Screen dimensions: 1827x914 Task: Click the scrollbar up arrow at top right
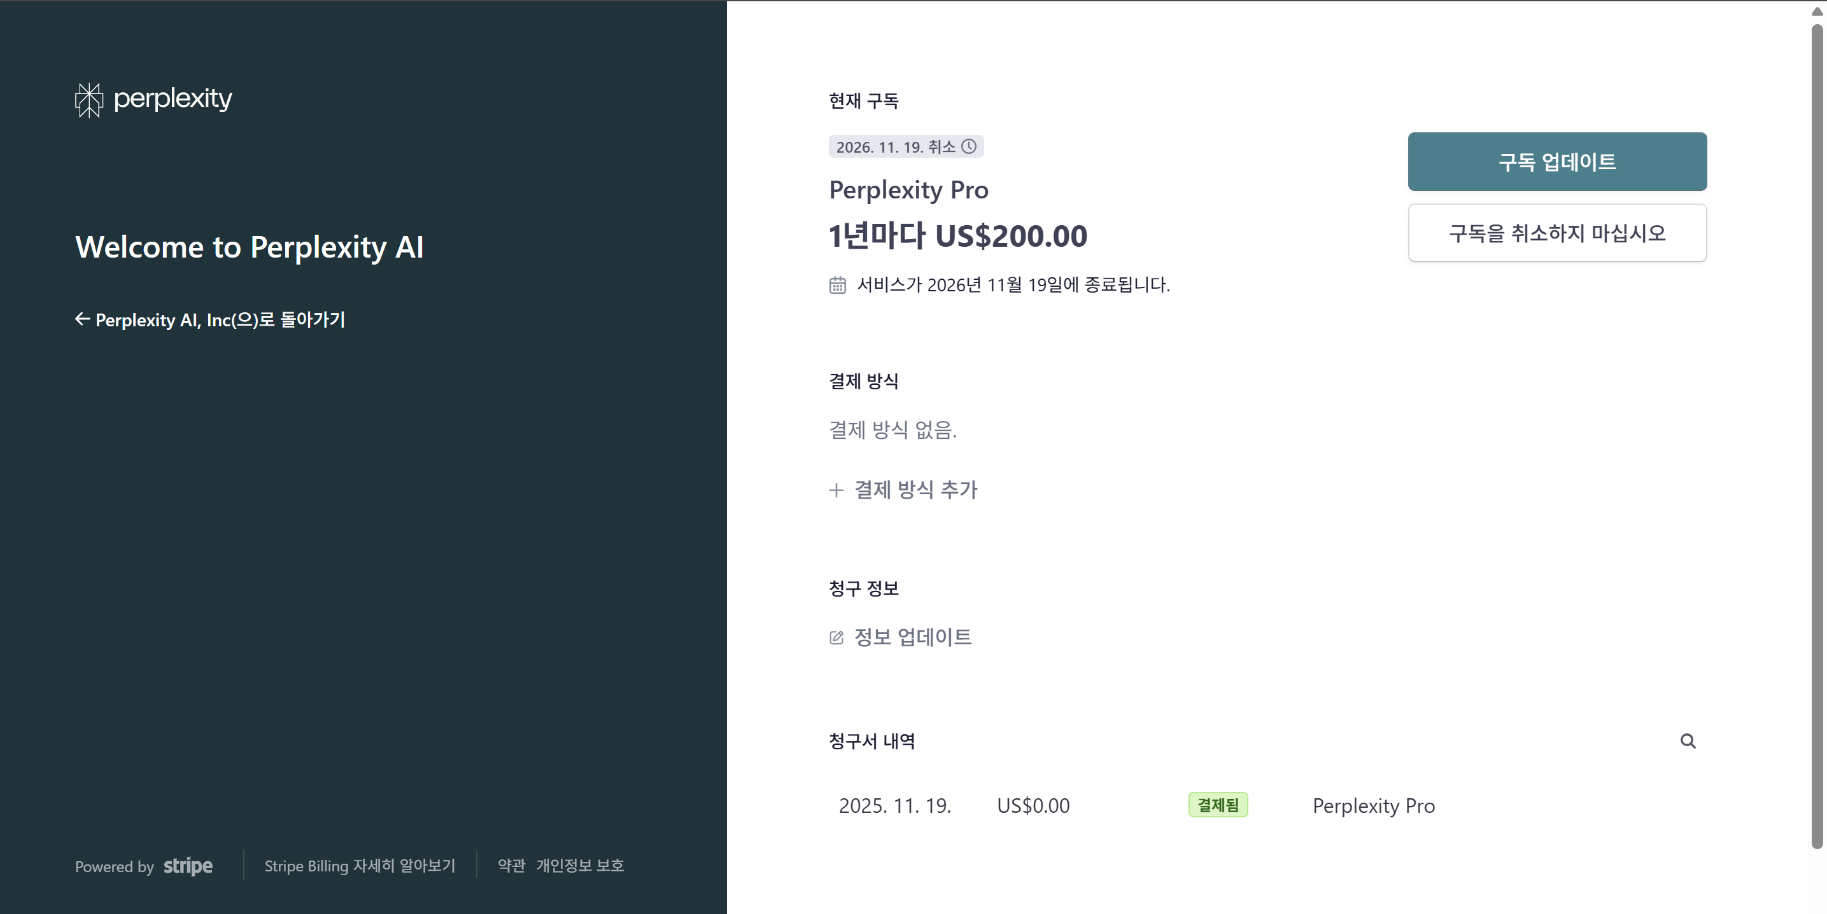click(x=1818, y=10)
